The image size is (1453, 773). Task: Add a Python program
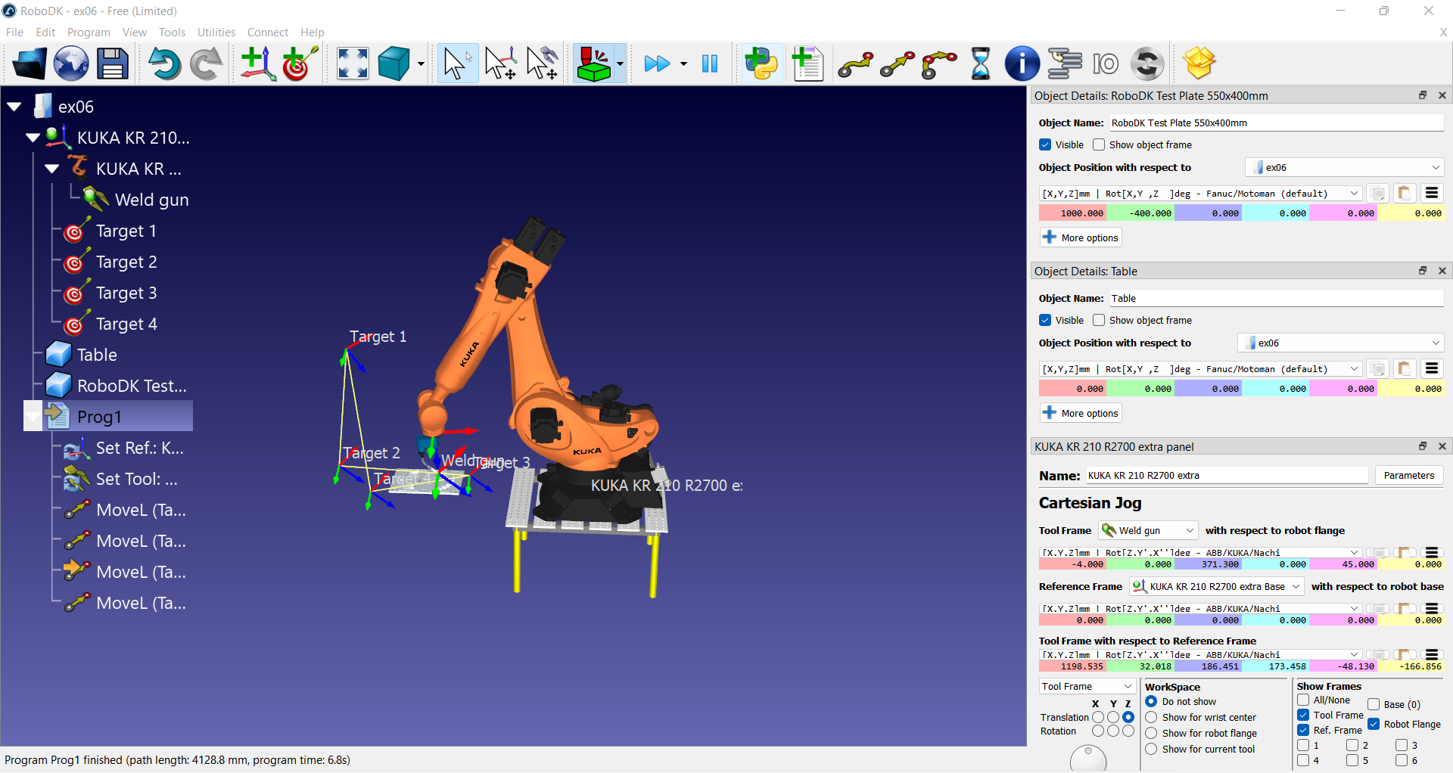(761, 64)
